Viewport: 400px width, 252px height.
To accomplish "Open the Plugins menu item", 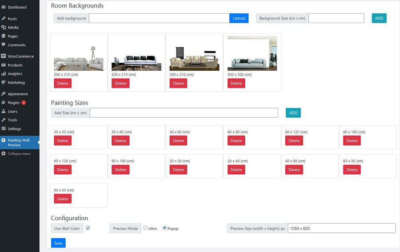I will (x=14, y=103).
